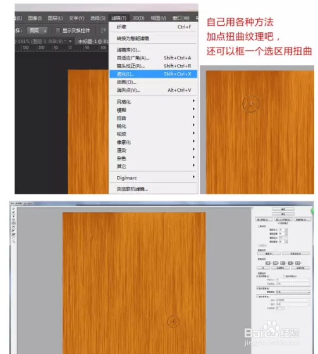Image resolution: width=318 pixels, height=354 pixels.
Task: Expand the 风格化 submenu
Action: click(x=153, y=102)
